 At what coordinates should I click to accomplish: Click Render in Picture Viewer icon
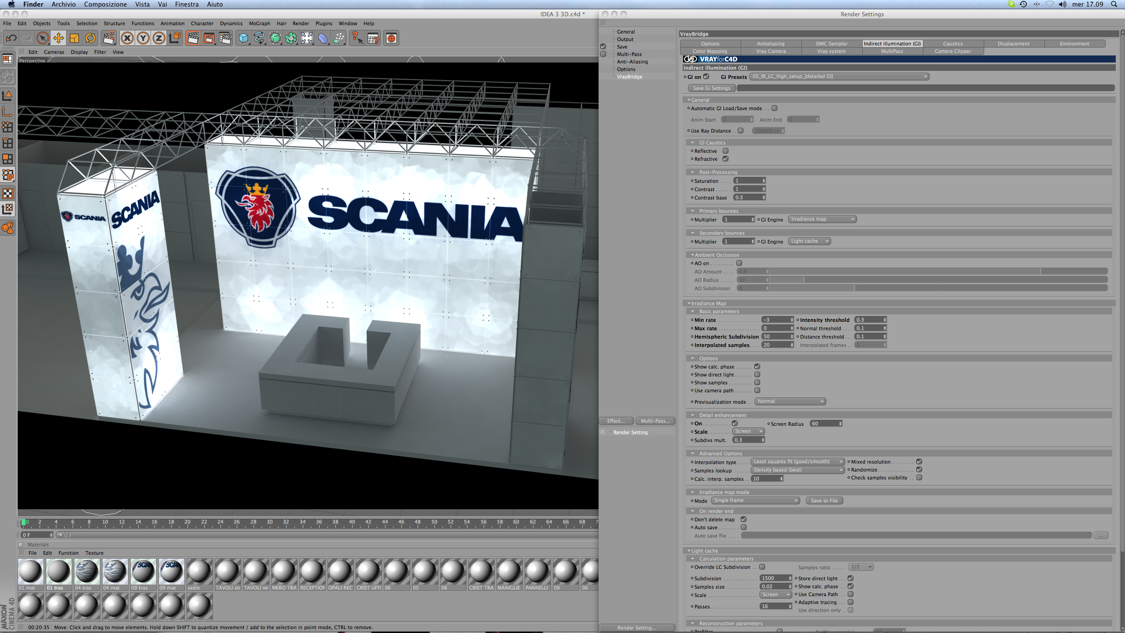pyautogui.click(x=209, y=38)
